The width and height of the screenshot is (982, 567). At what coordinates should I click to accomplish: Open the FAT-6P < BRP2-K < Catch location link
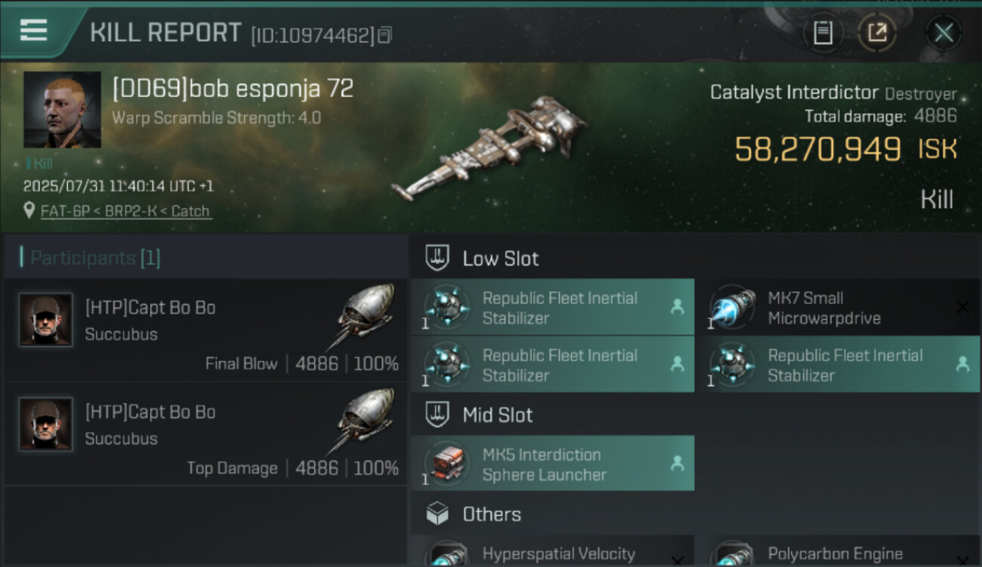(x=125, y=212)
